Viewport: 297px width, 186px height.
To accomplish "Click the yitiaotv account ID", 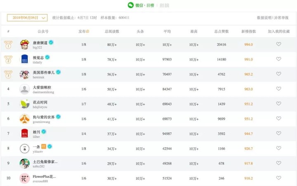I will 38,151.
